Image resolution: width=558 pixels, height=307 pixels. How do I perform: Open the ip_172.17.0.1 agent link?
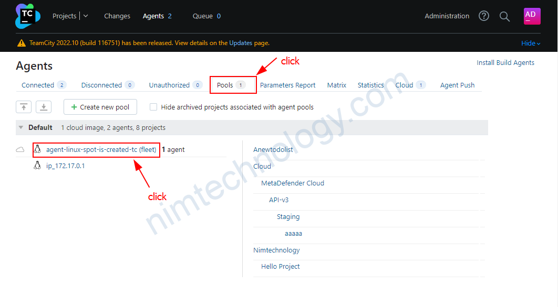(66, 166)
